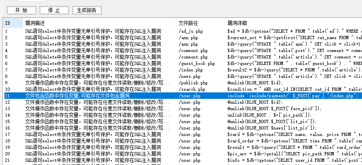Image resolution: width=362 pixels, height=165 pixels.
Task: Select row with ID 21
Action: coord(182,161)
